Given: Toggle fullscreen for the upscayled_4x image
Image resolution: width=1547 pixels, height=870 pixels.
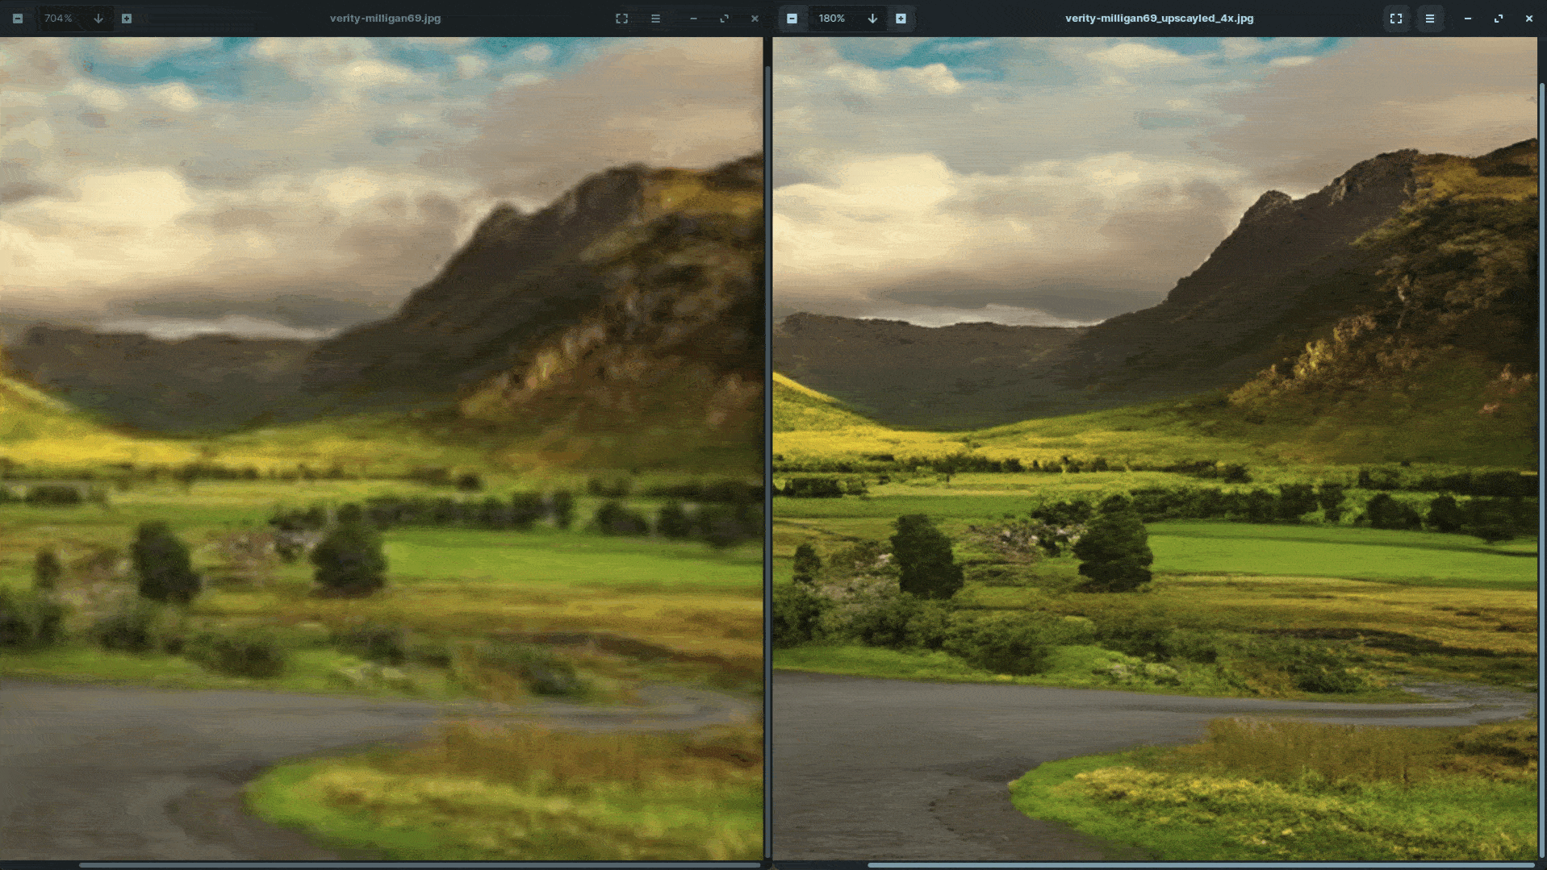Looking at the screenshot, I should 1395,19.
